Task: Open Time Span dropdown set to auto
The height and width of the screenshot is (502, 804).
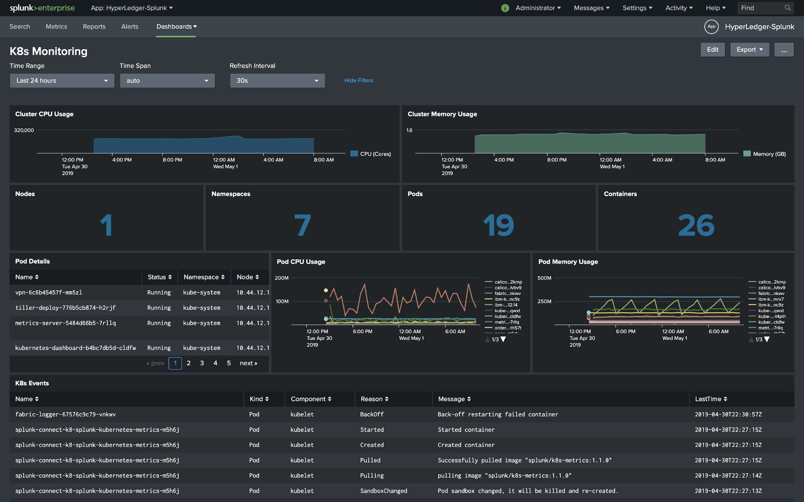Action: point(167,80)
